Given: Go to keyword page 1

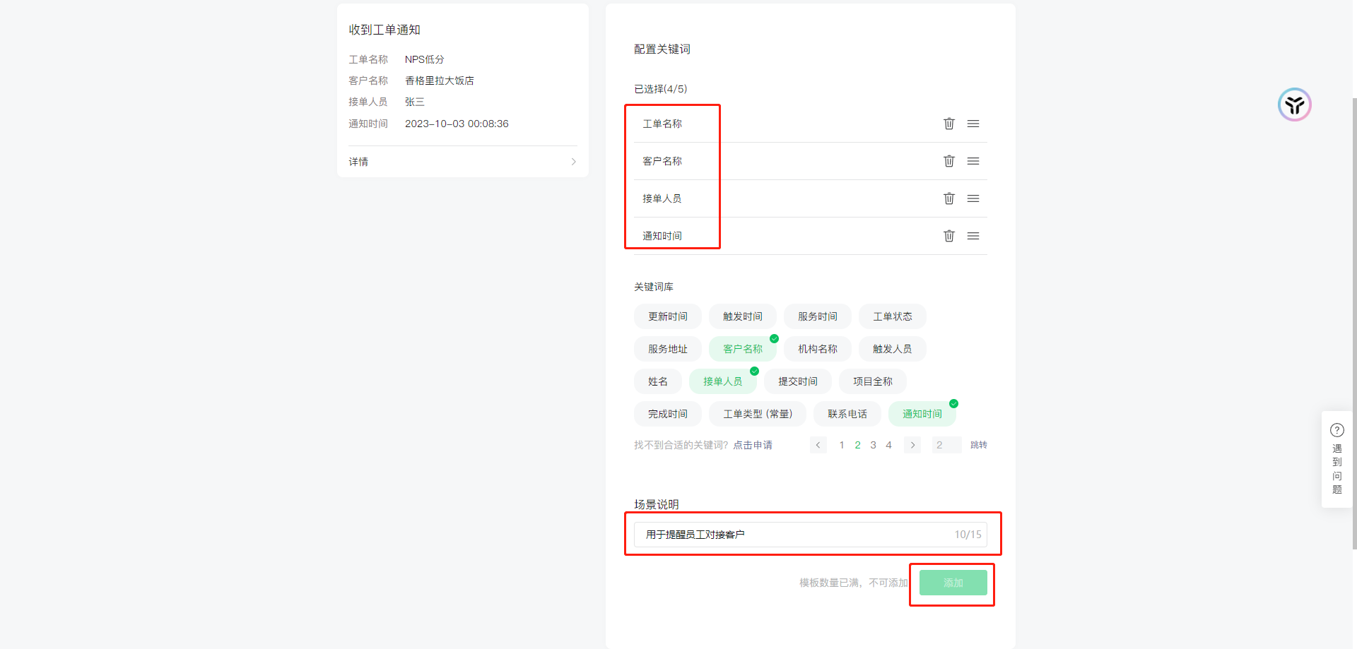Looking at the screenshot, I should click(x=842, y=445).
